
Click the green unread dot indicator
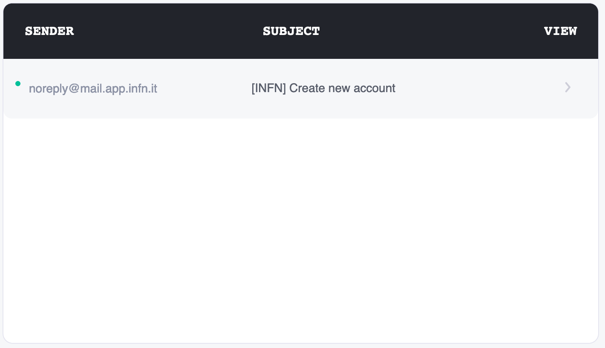coord(18,84)
